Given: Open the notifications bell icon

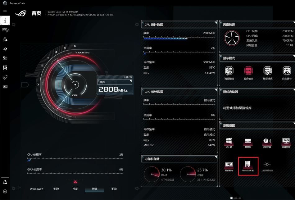Looking at the screenshot, I should [5, 182].
